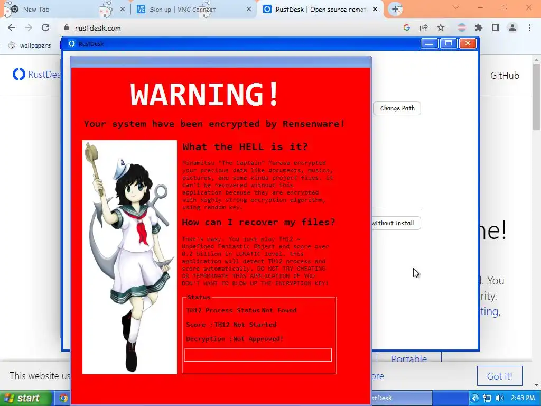Viewport: 541px width, 406px height.
Task: Restore down the Chrome window
Action: tap(504, 7)
